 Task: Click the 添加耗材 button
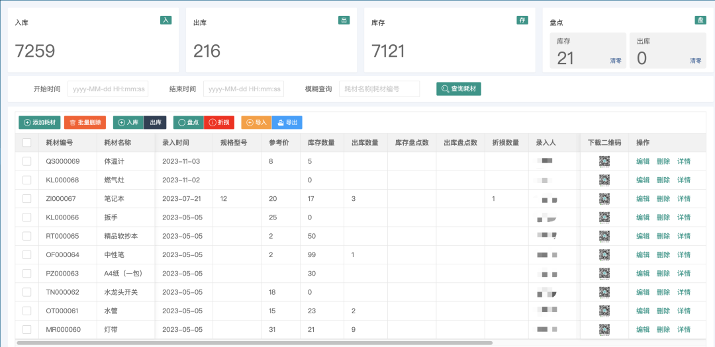pos(40,122)
